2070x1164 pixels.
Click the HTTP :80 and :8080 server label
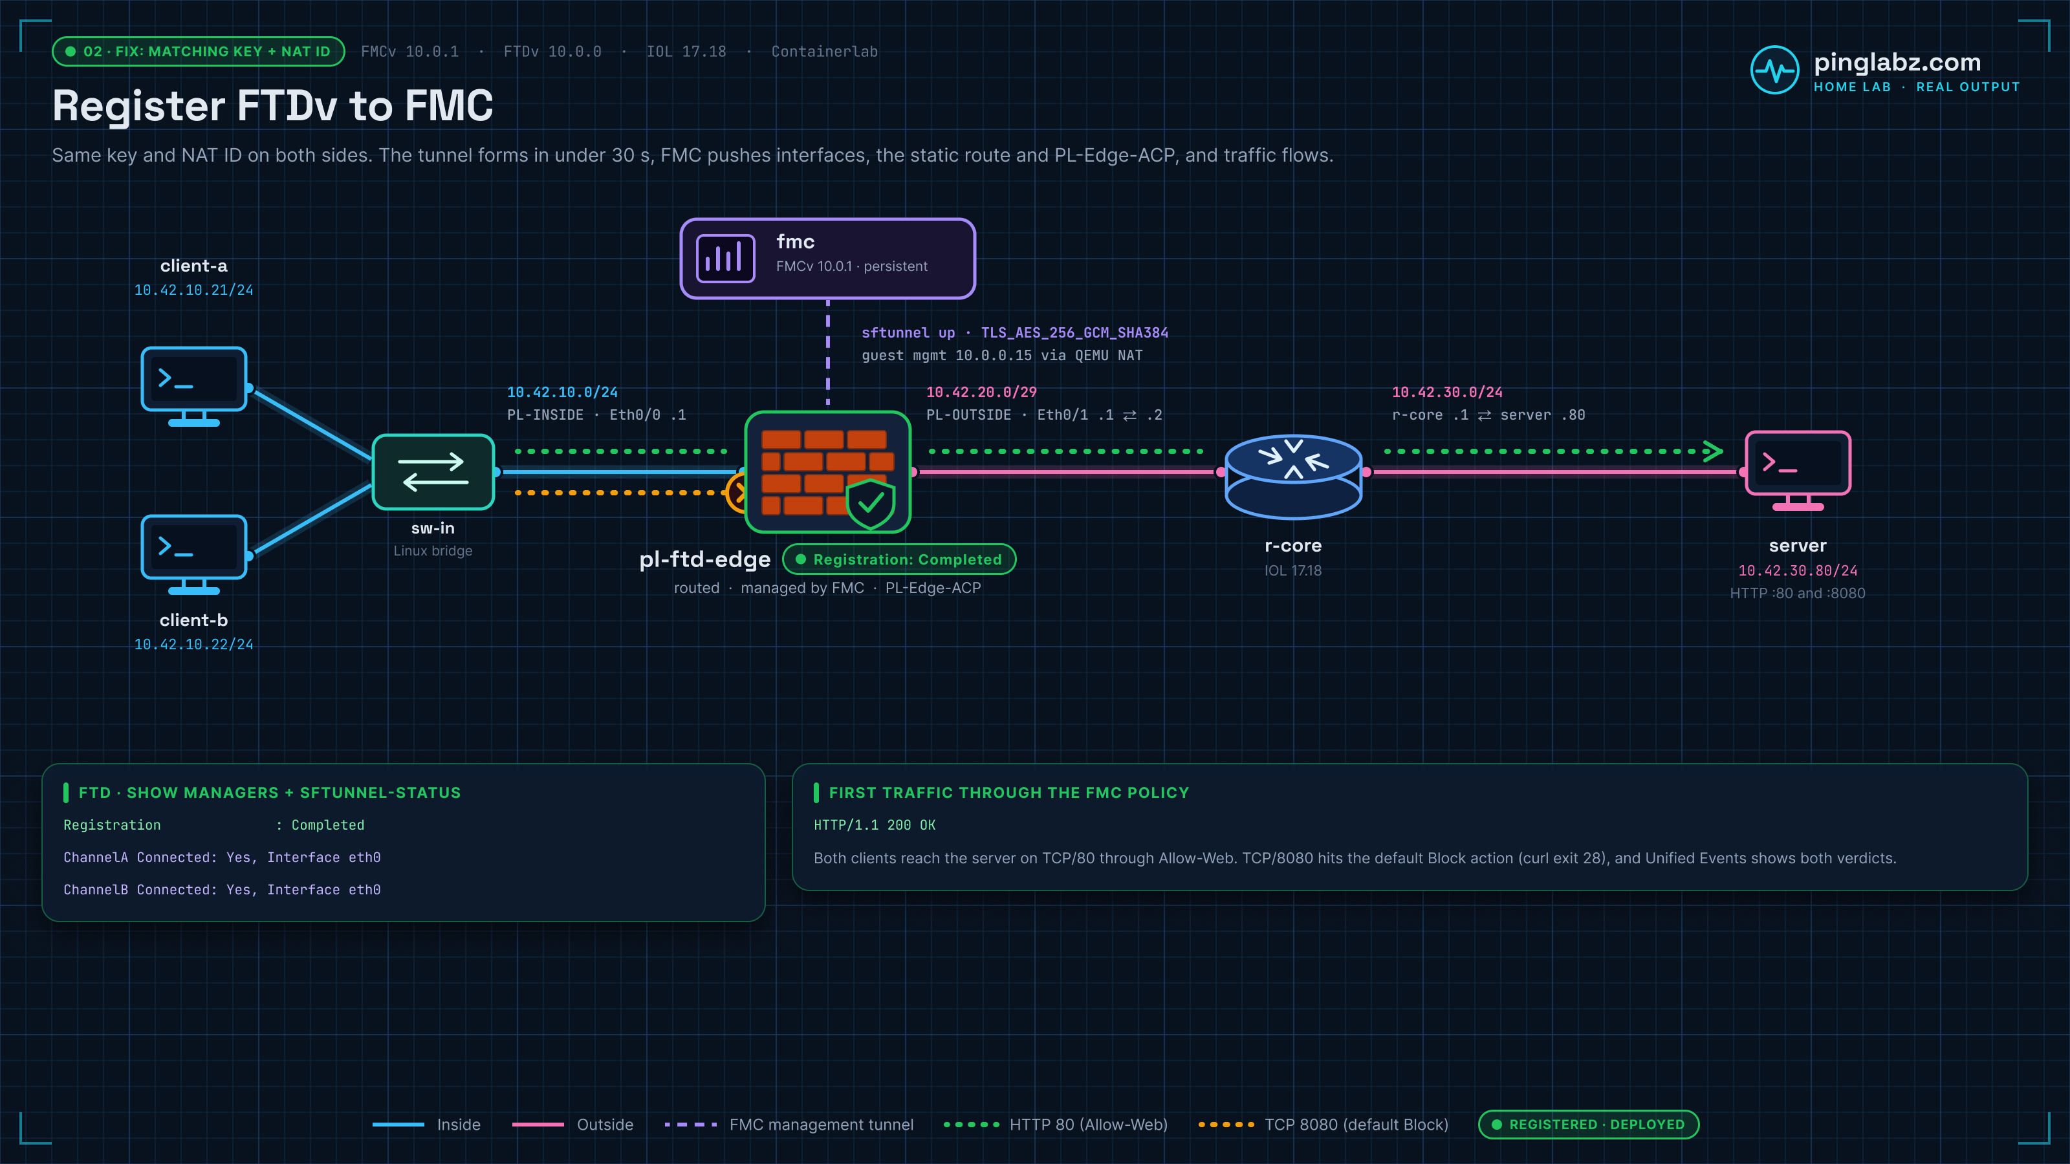point(1798,593)
